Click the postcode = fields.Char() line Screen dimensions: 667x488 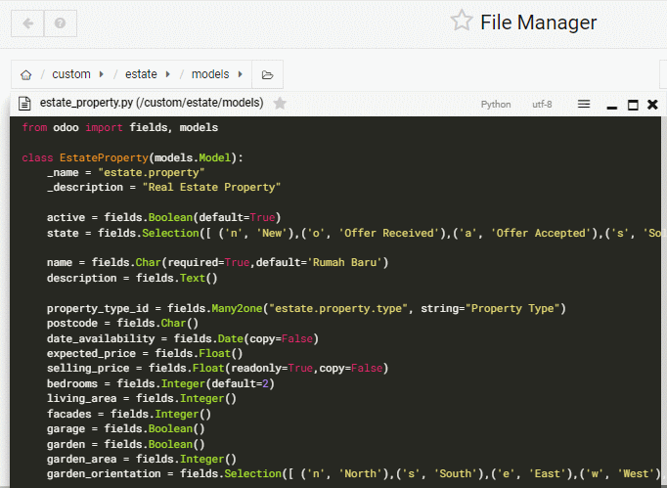coord(122,324)
